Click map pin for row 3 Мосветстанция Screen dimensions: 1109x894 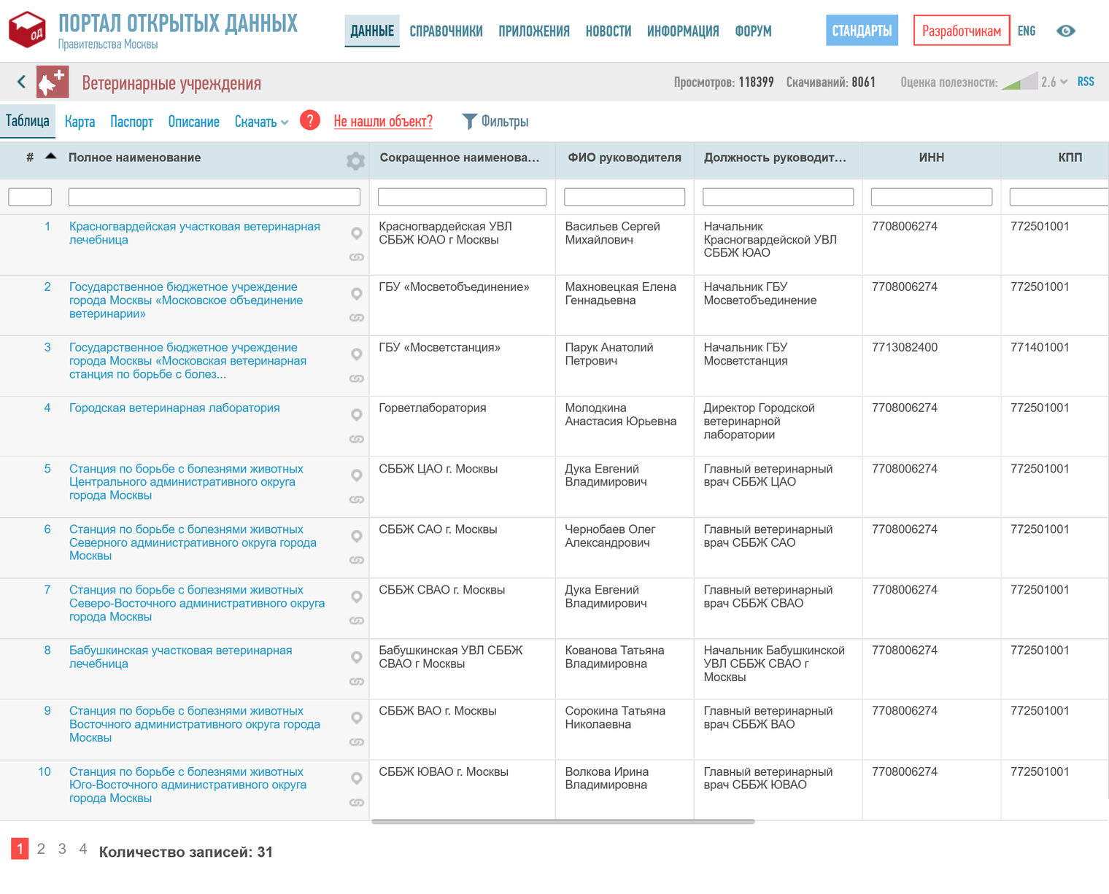[x=357, y=354]
